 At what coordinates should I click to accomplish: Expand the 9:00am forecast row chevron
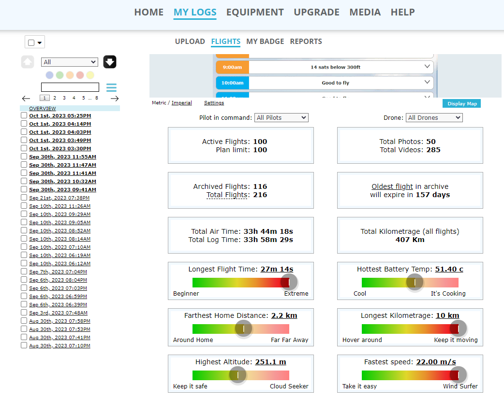(x=427, y=67)
